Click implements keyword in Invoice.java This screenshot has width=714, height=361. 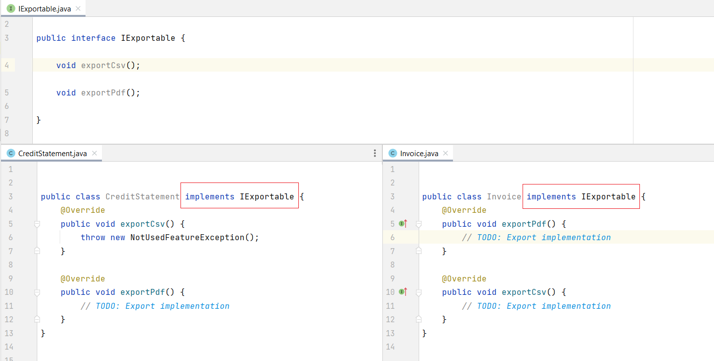(551, 196)
